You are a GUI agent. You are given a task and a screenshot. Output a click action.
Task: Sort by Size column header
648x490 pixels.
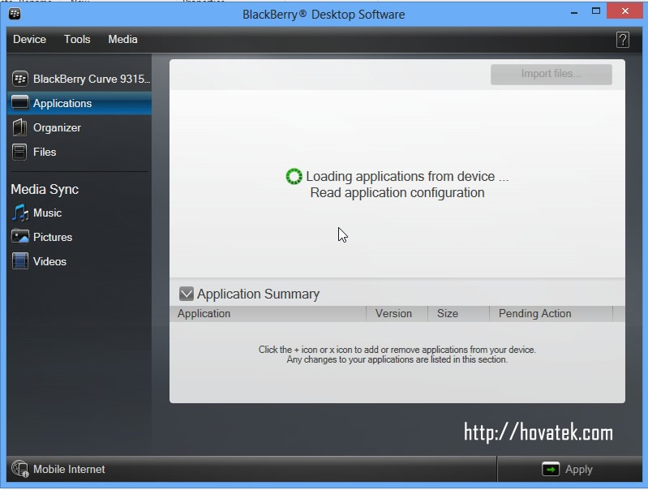tap(458, 313)
